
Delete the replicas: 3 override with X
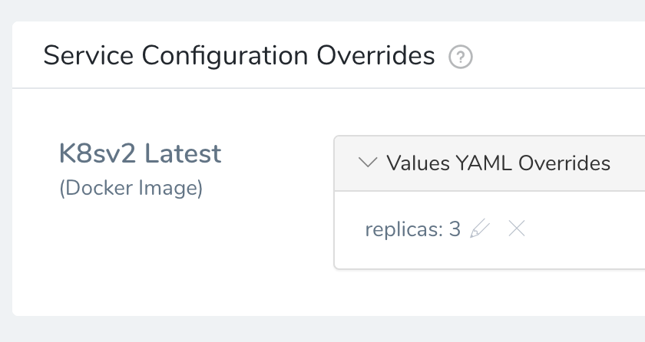coord(517,229)
